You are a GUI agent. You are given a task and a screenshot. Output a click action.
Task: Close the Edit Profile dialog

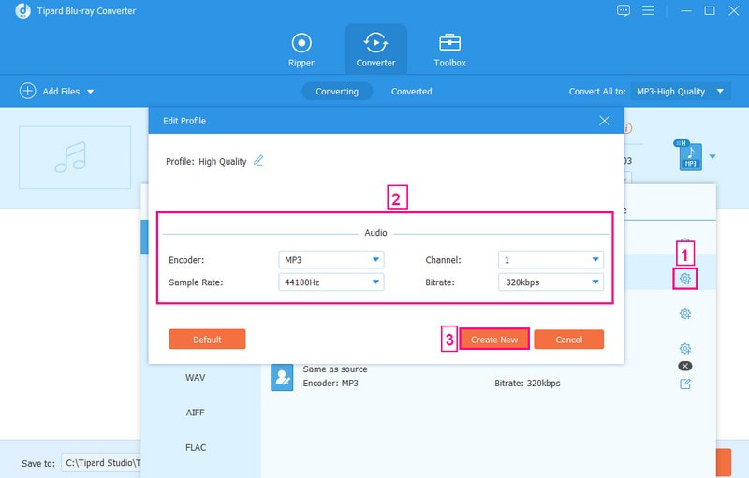tap(604, 121)
